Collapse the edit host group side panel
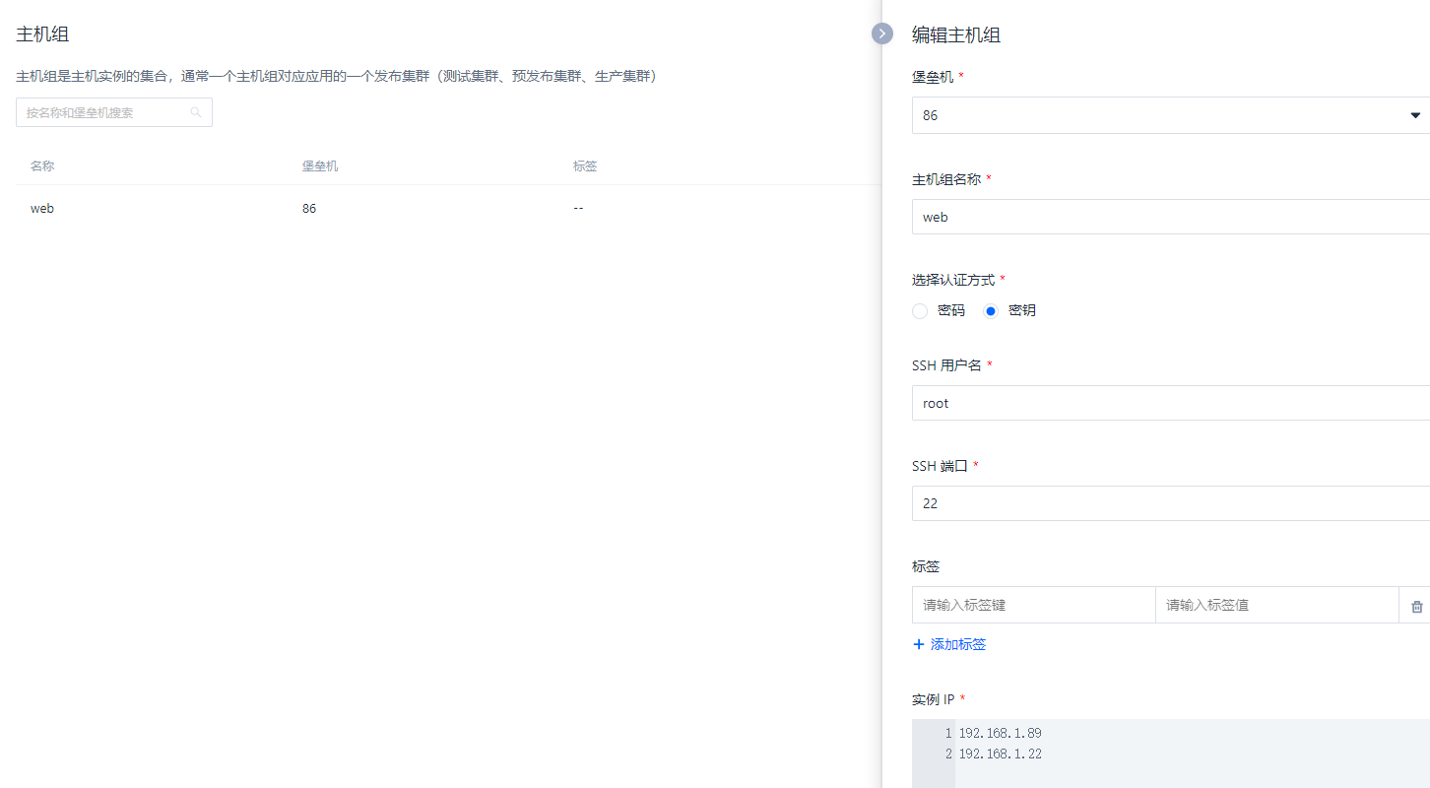This screenshot has height=788, width=1430. [x=881, y=33]
